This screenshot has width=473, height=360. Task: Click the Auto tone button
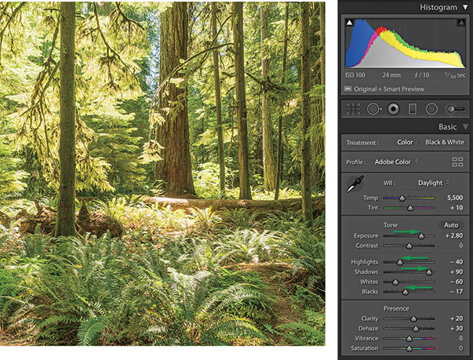pos(451,224)
